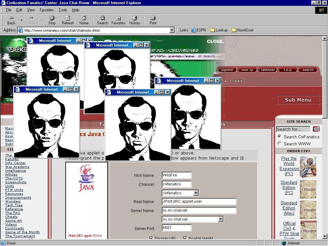
Task: Click the Java coffee cup logo
Action: [86, 177]
